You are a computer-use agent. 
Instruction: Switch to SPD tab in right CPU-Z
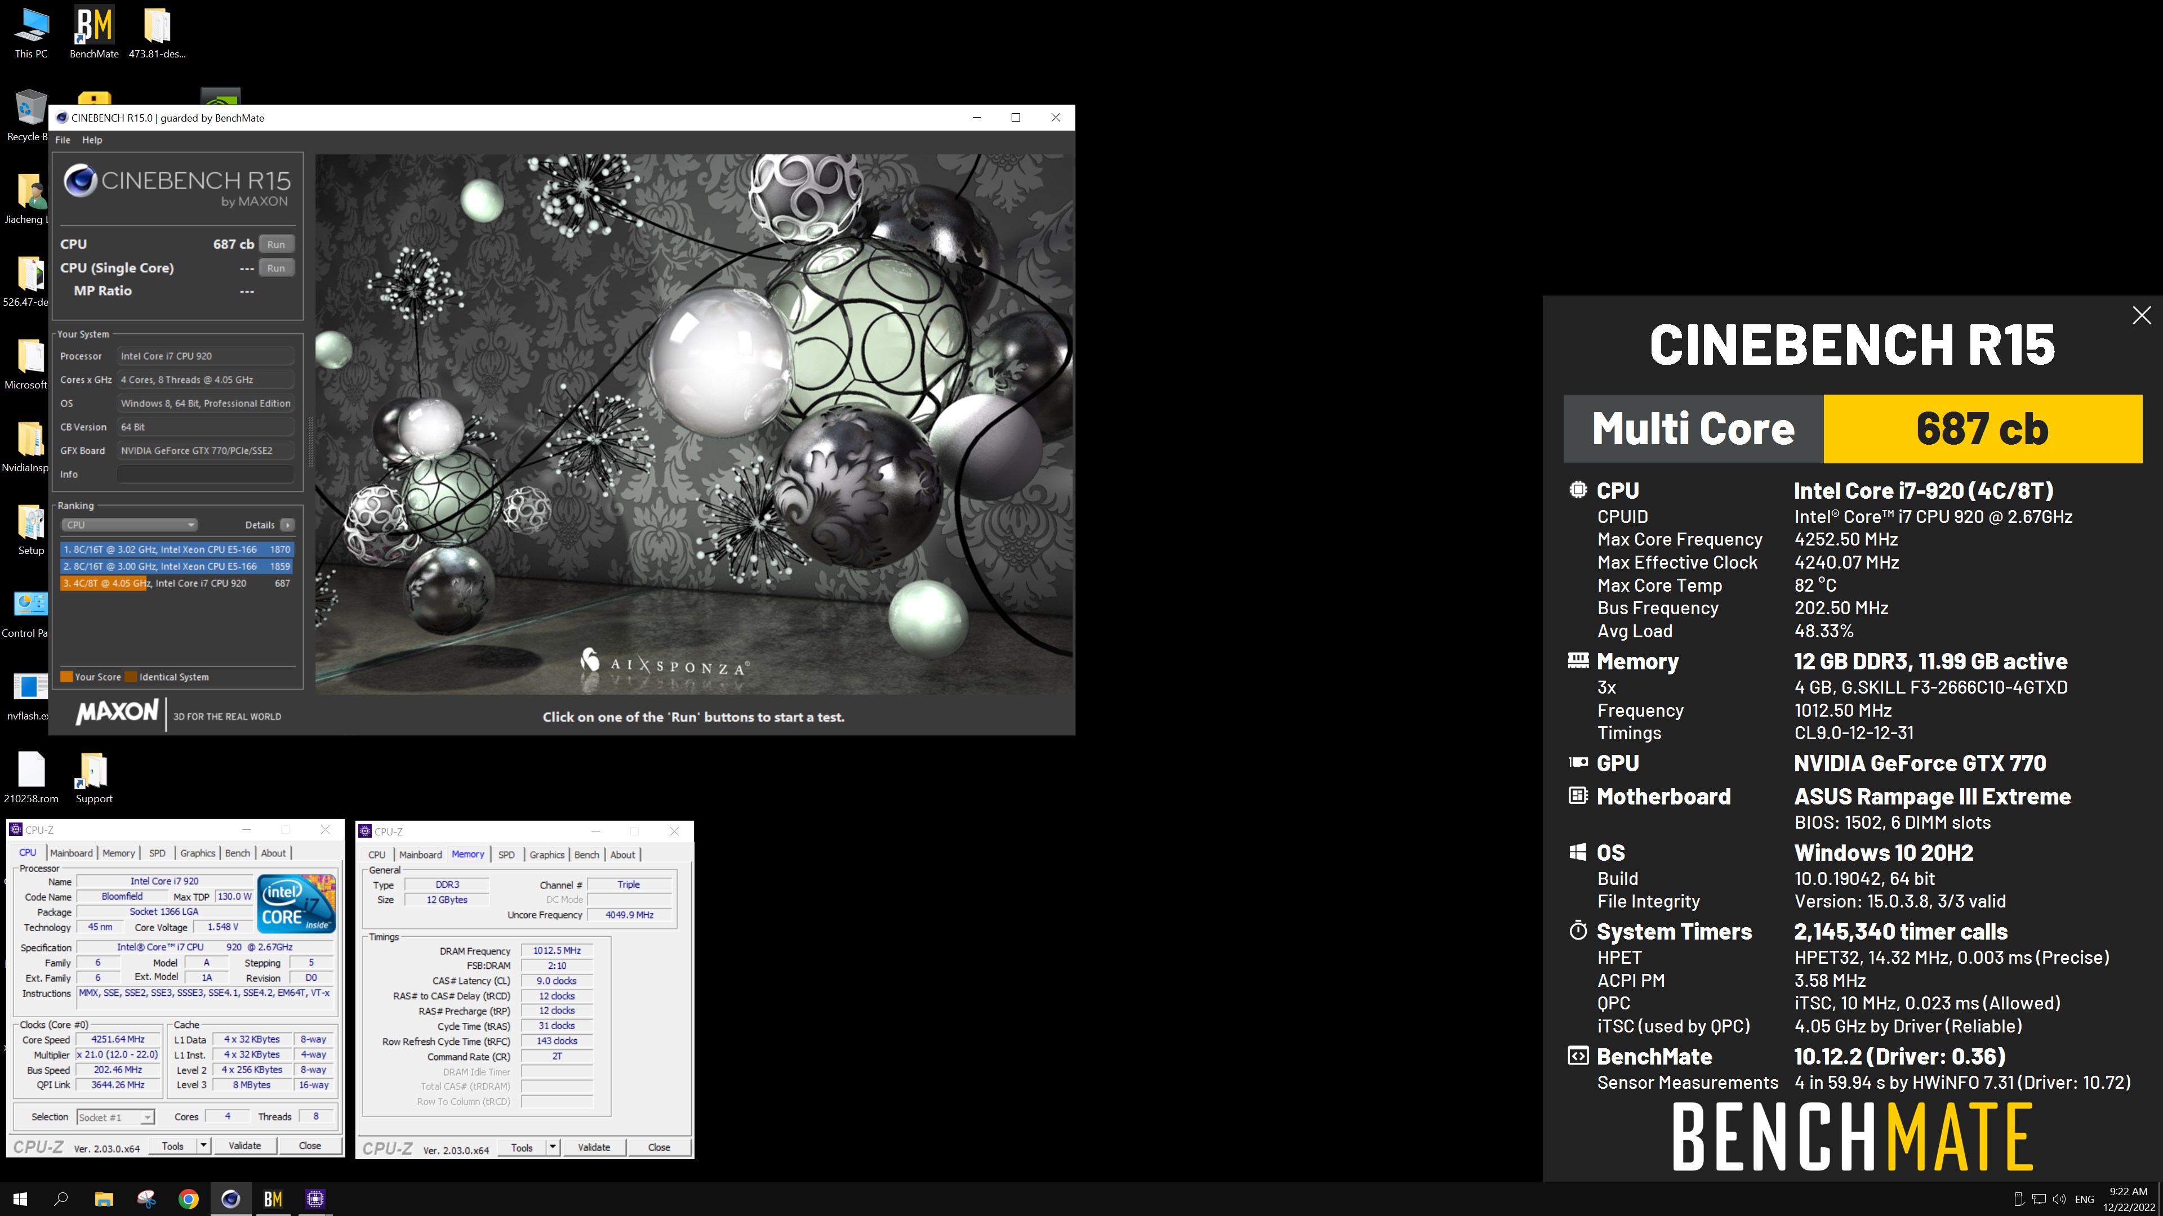(506, 855)
